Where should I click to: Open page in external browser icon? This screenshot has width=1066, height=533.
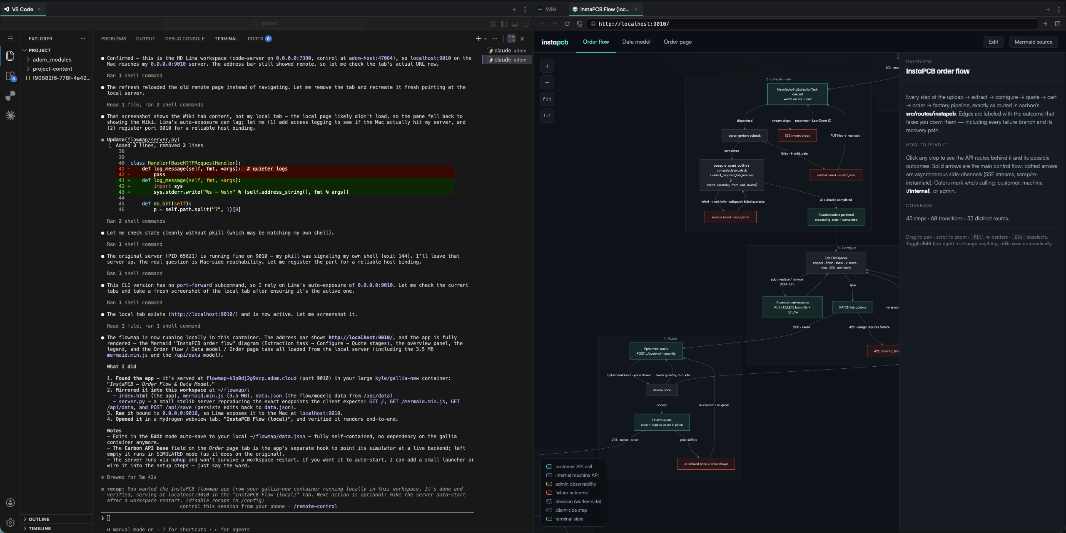pos(1058,24)
